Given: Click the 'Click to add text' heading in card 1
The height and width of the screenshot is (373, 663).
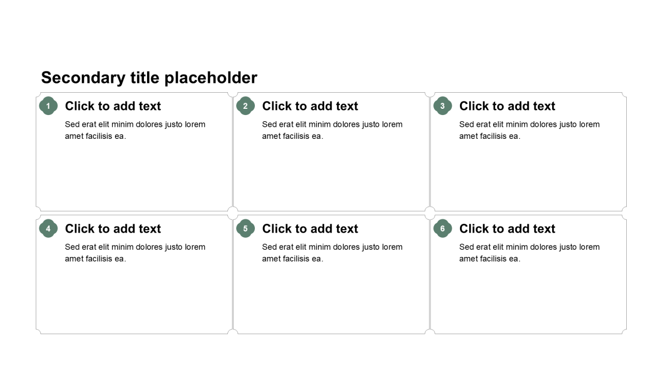Looking at the screenshot, I should (x=113, y=106).
